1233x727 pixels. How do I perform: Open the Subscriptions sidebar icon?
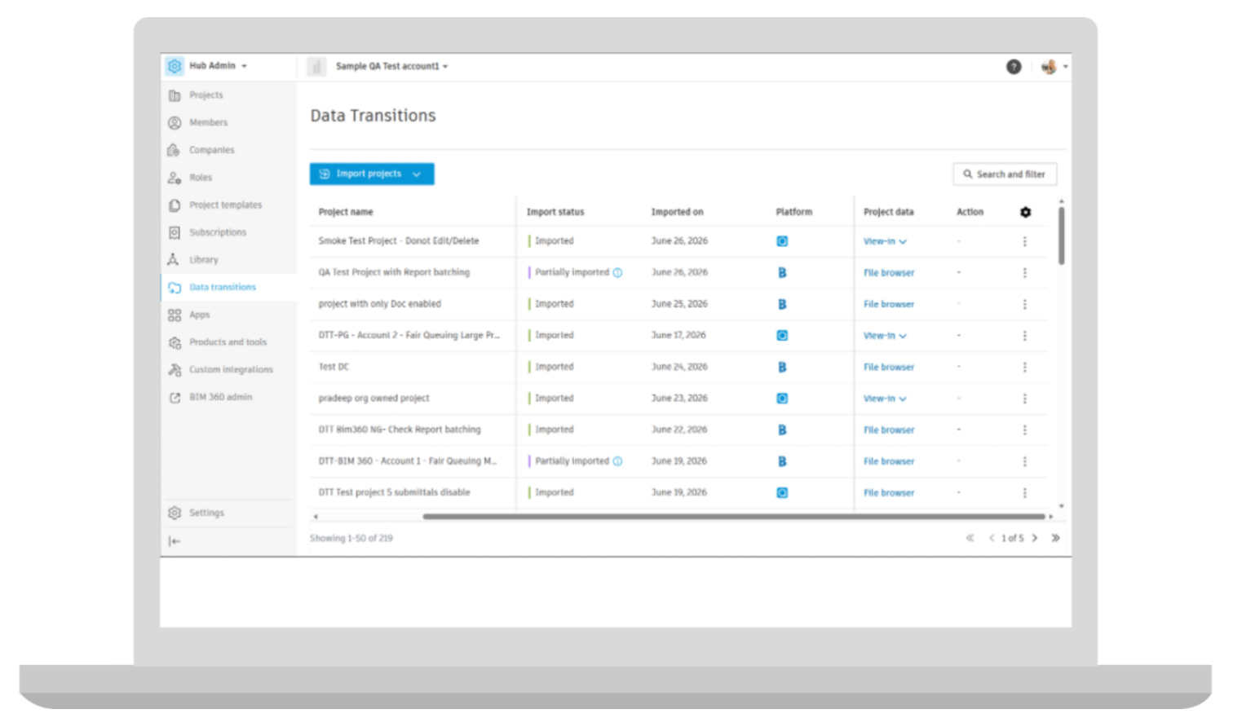tap(175, 232)
